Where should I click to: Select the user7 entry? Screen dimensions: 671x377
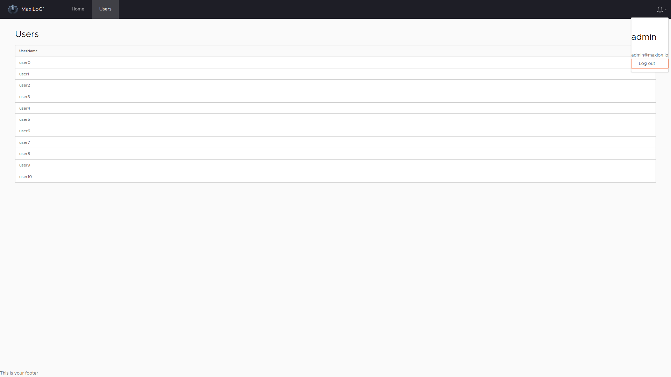[x=335, y=142]
